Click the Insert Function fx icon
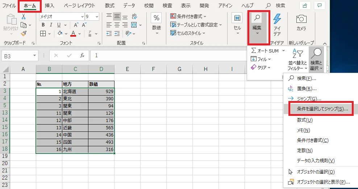Viewport: 358px width, 189px height. [x=82, y=55]
